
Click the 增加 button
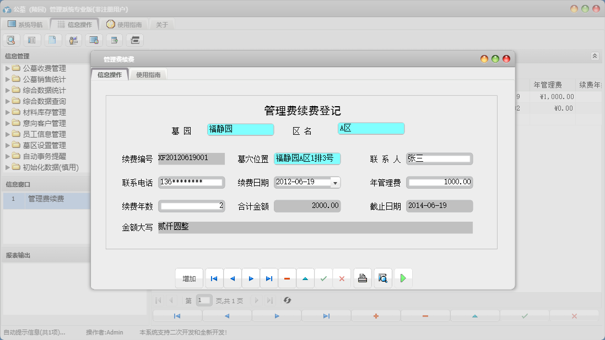[188, 278]
